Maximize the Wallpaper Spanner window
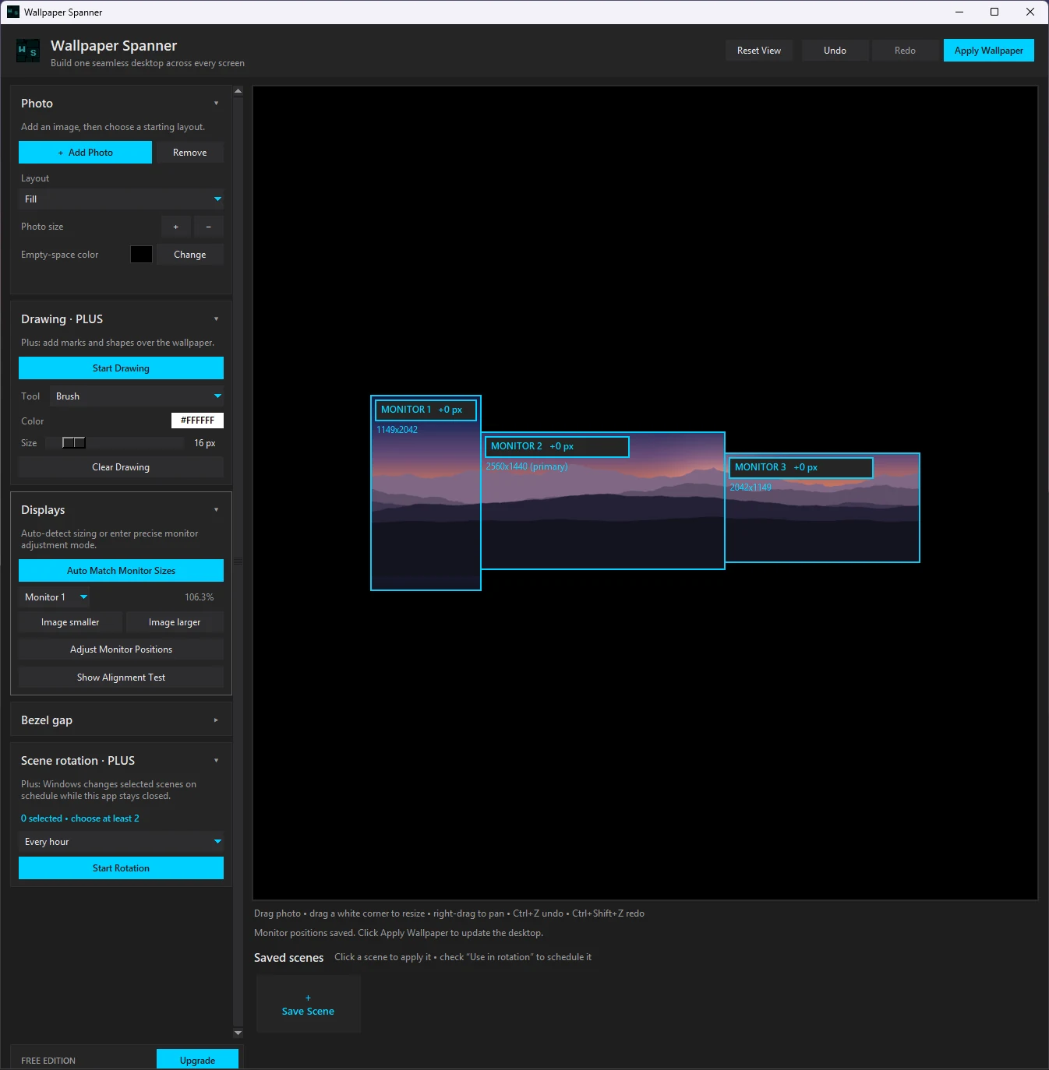1049x1070 pixels. click(x=994, y=12)
